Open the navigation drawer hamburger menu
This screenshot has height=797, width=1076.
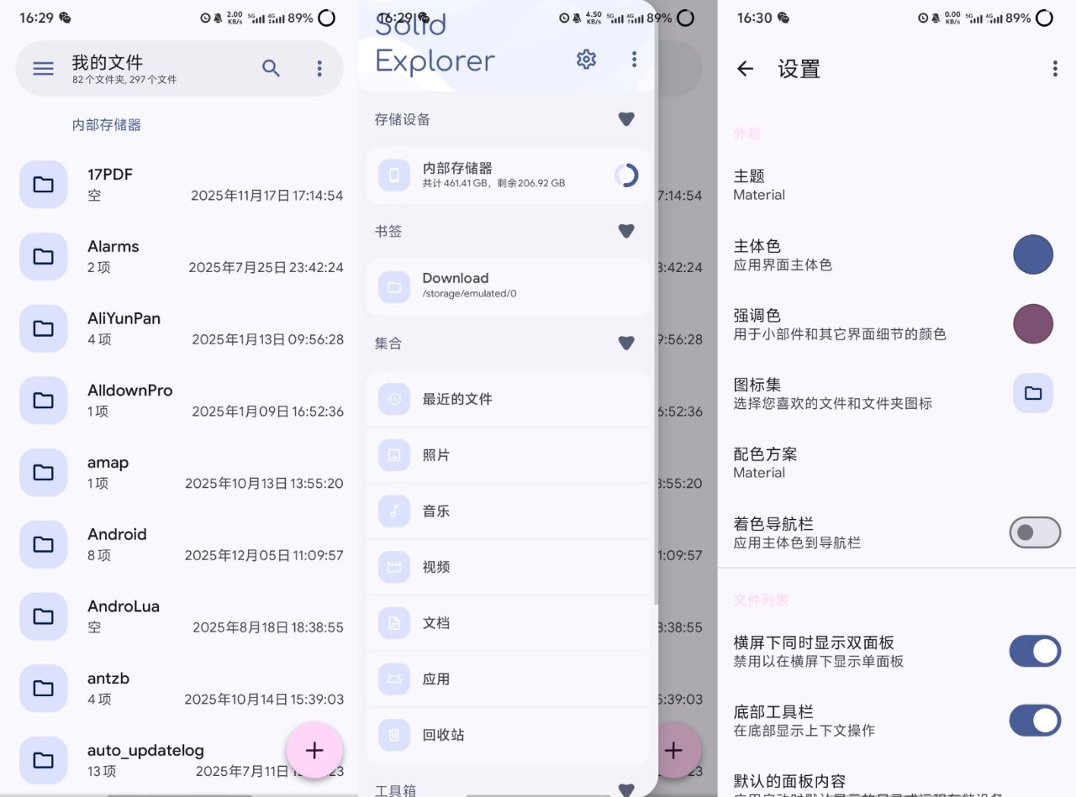tap(43, 69)
